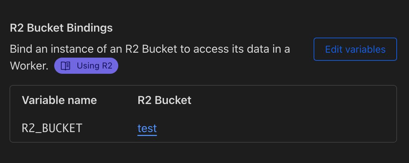409x163 pixels.
Task: Click the word "Worker." before the badge
Action: point(29,66)
